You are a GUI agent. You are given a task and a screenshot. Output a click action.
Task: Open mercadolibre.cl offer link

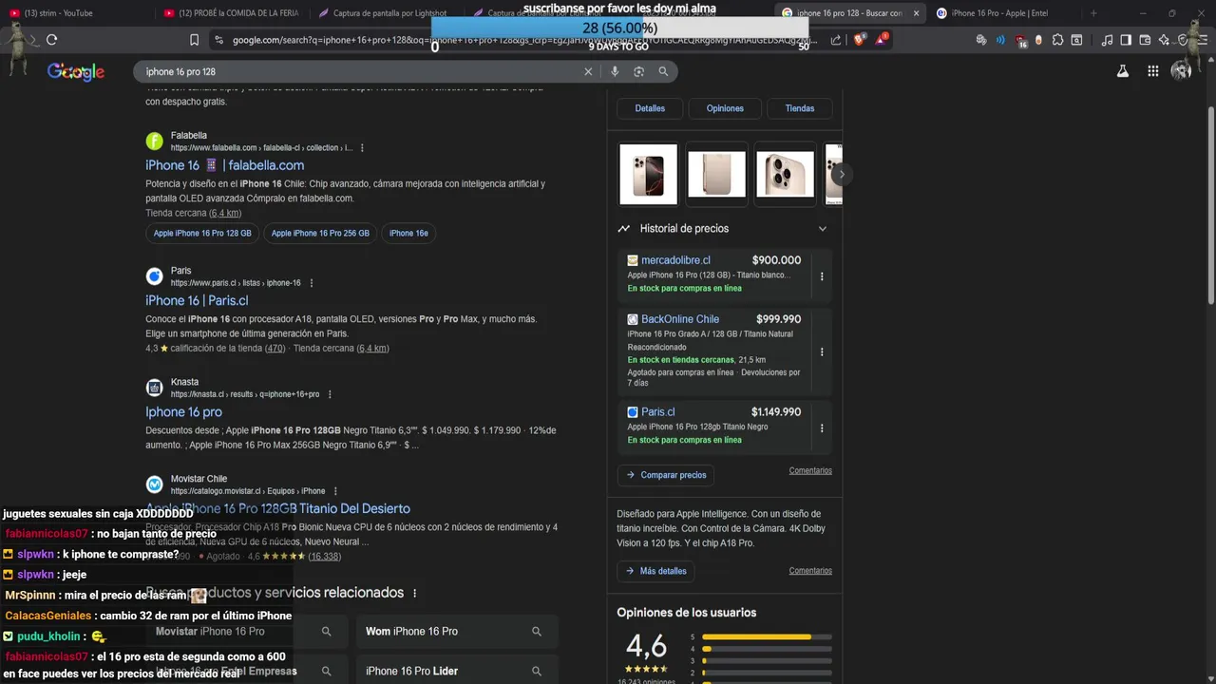(675, 260)
